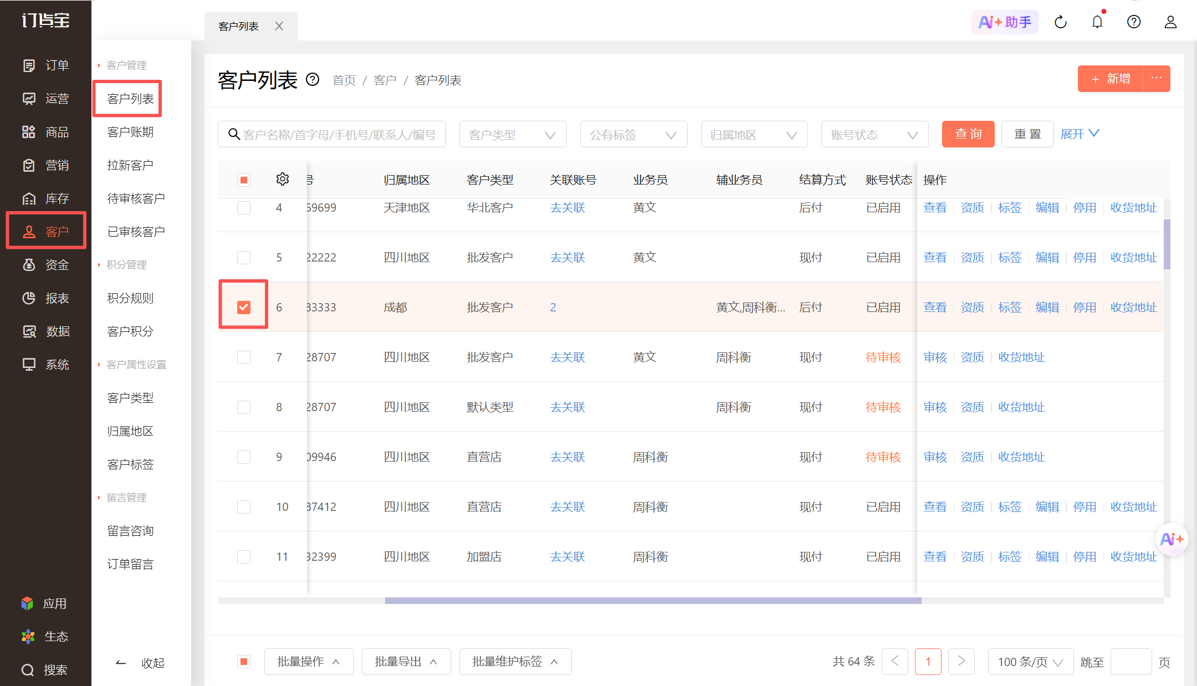
Task: Open the 生态 sidebar entry
Action: tap(44, 636)
